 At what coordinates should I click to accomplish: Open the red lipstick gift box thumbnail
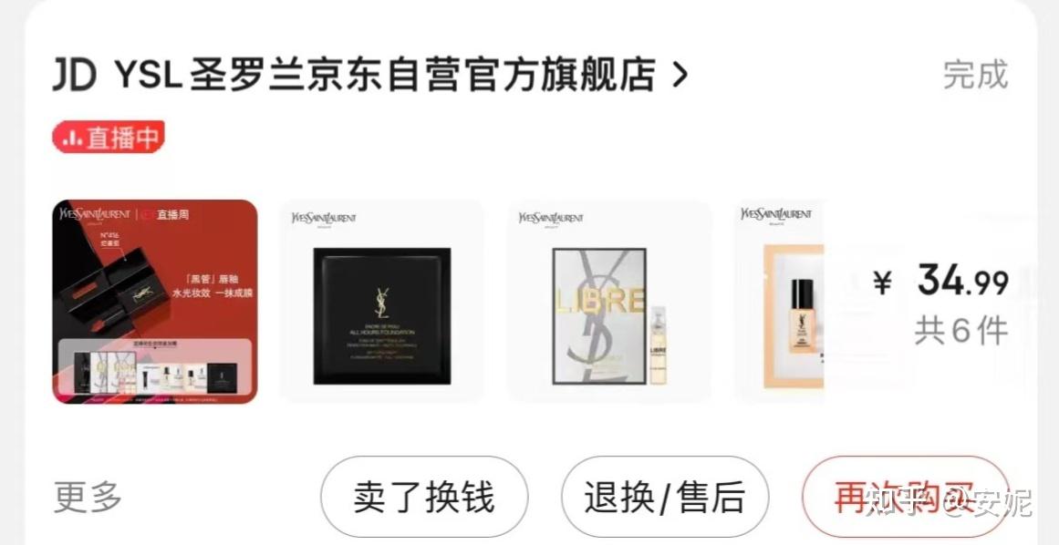tap(155, 302)
